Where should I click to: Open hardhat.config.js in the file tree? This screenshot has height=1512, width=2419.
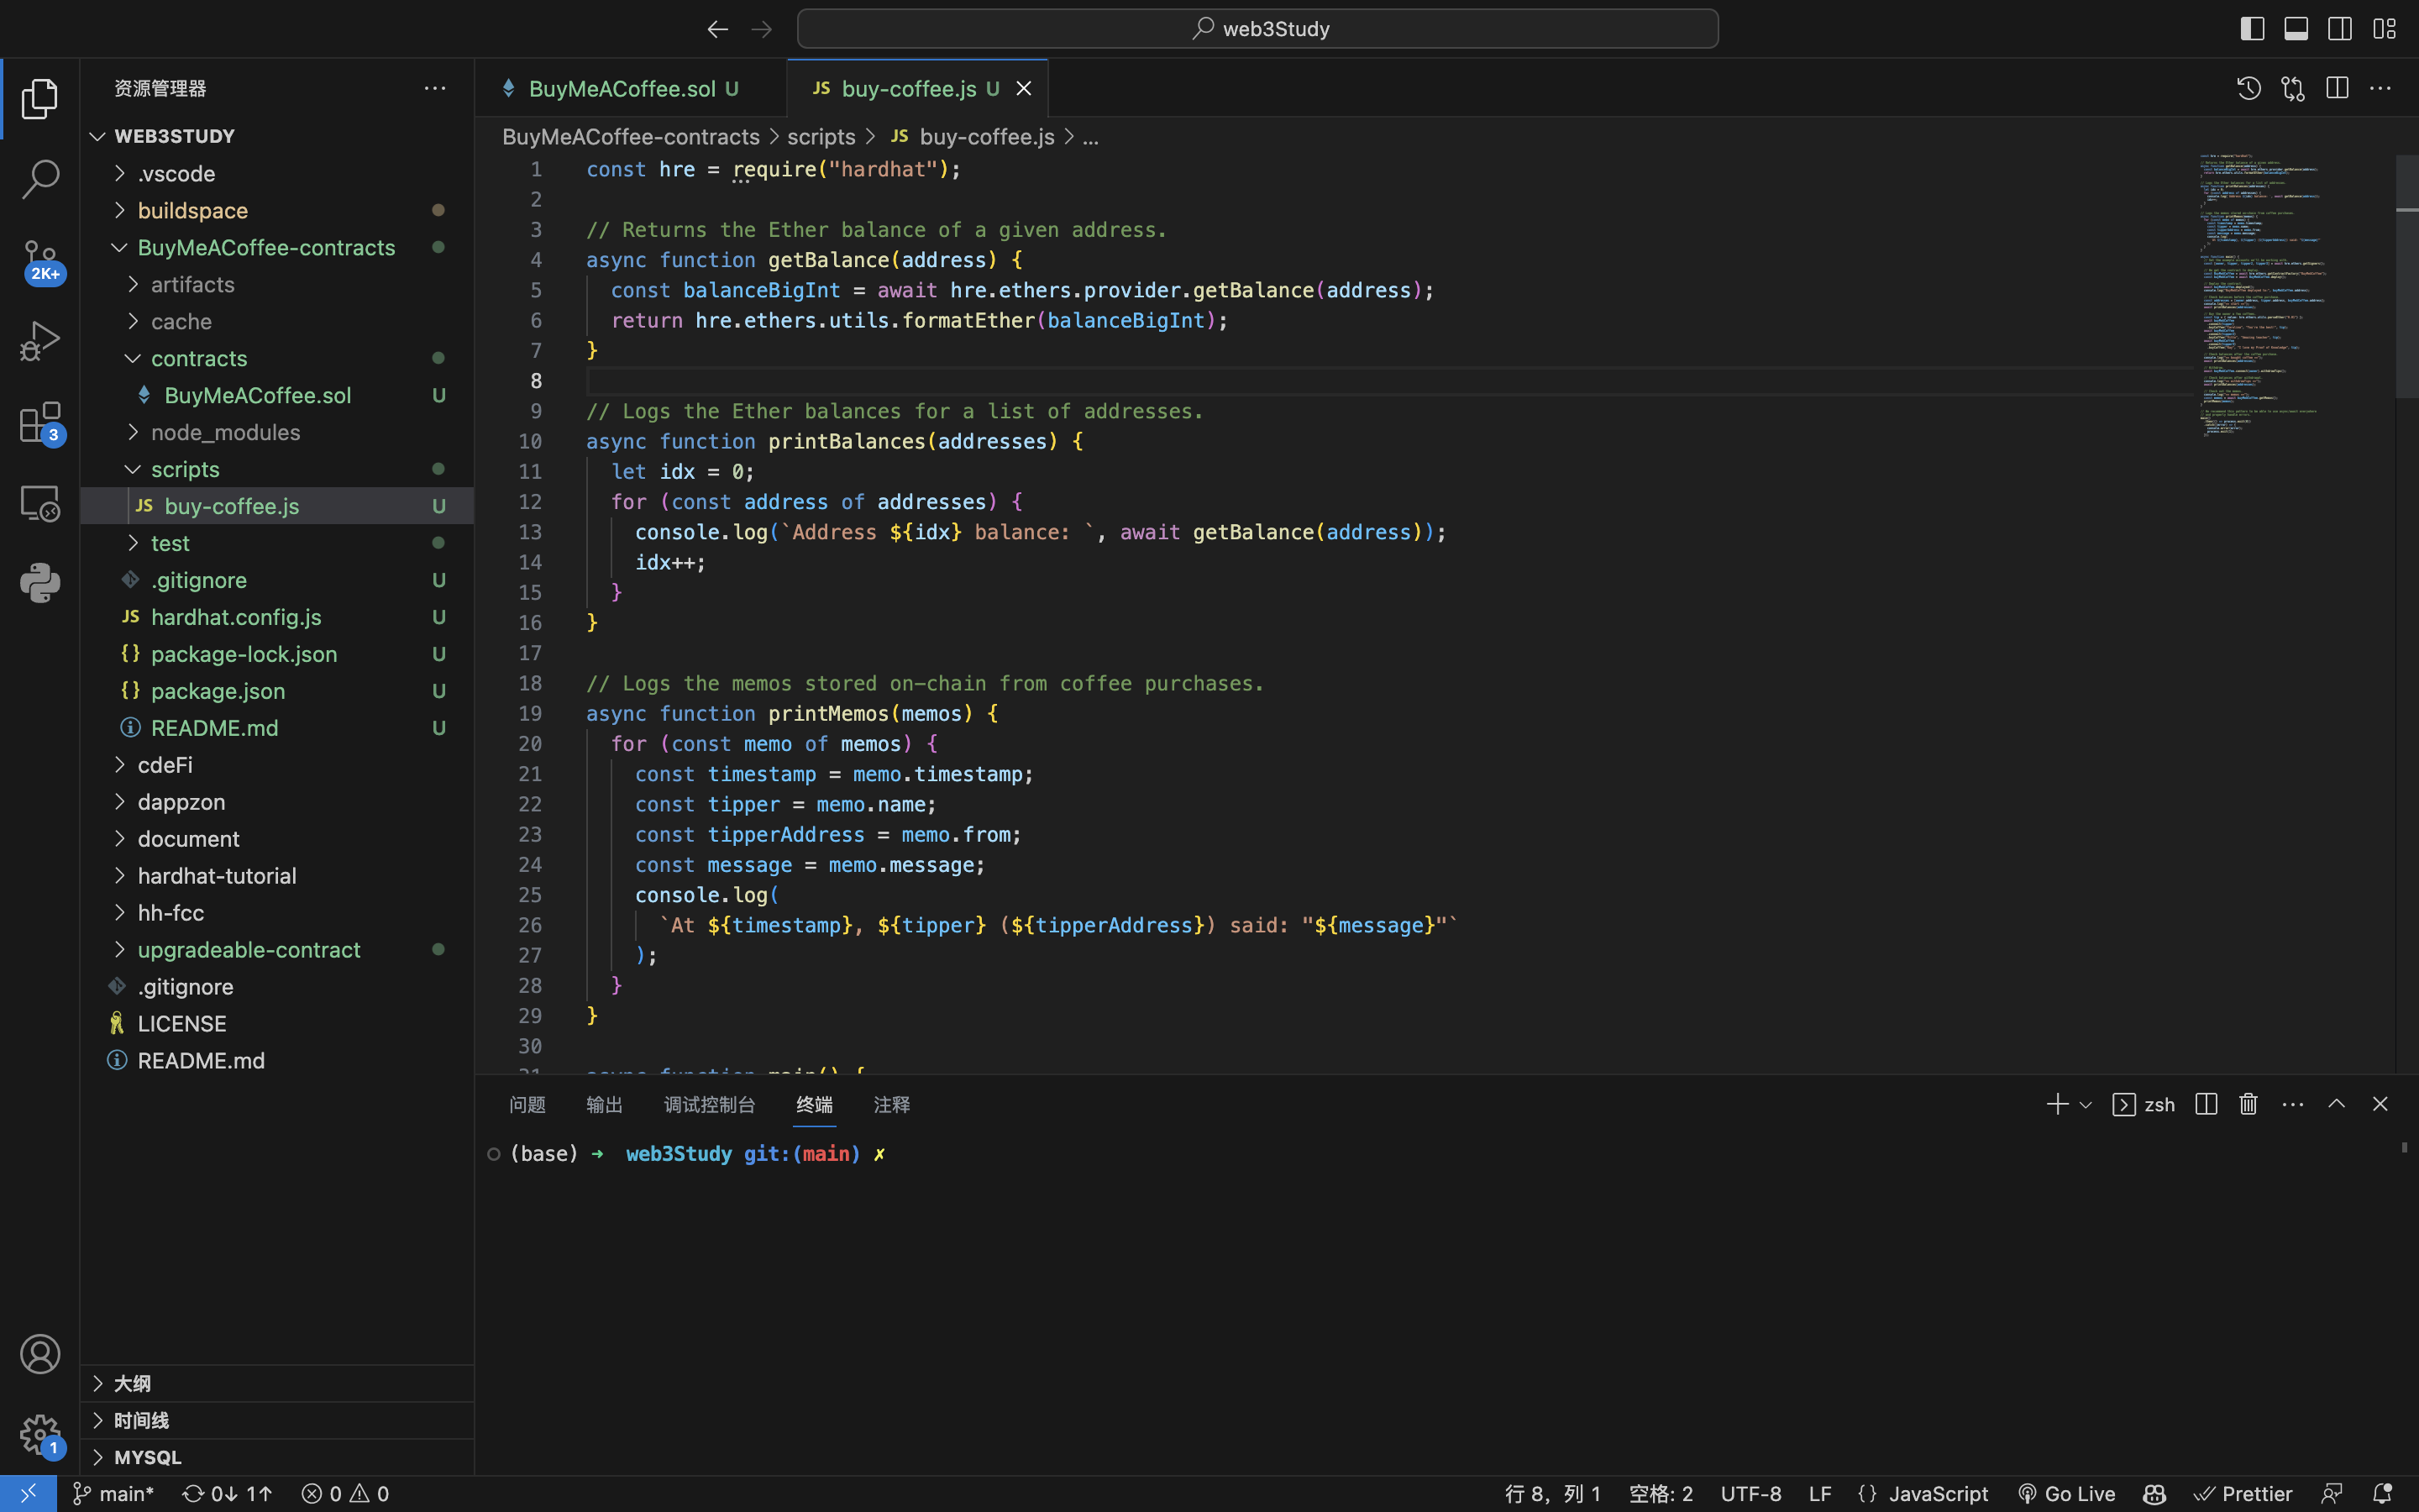click(277, 618)
